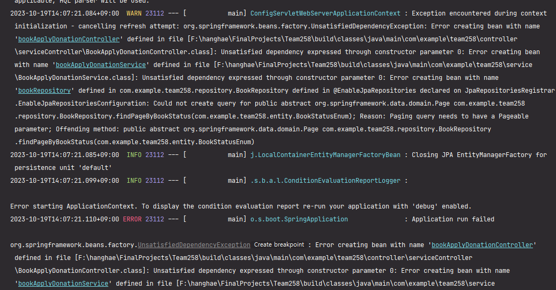Click the last '.findPageByBookStatus(...BookStatusEnum)' line
The image size is (556, 290).
[x=135, y=142]
